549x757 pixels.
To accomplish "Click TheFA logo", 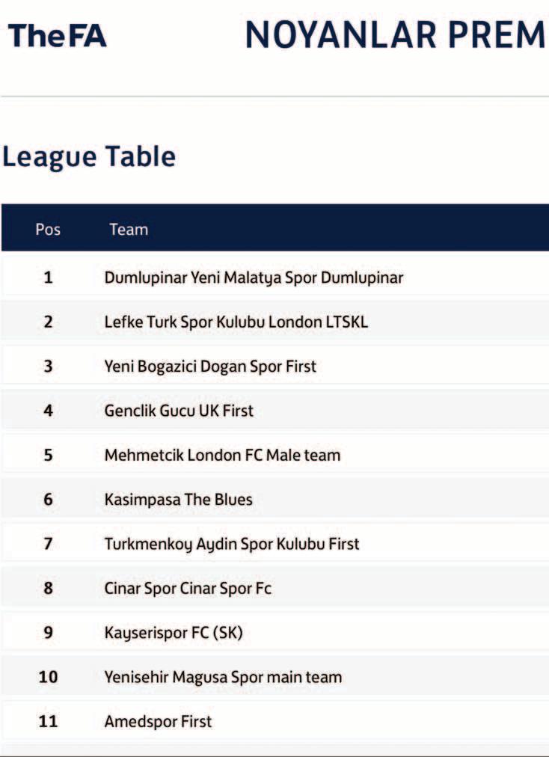I will pyautogui.click(x=57, y=36).
